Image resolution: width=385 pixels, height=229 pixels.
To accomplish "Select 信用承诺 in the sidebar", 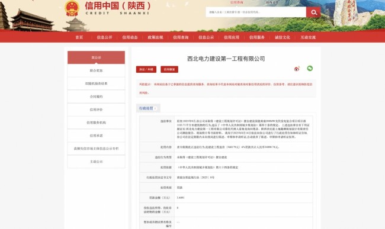I will [x=96, y=136].
